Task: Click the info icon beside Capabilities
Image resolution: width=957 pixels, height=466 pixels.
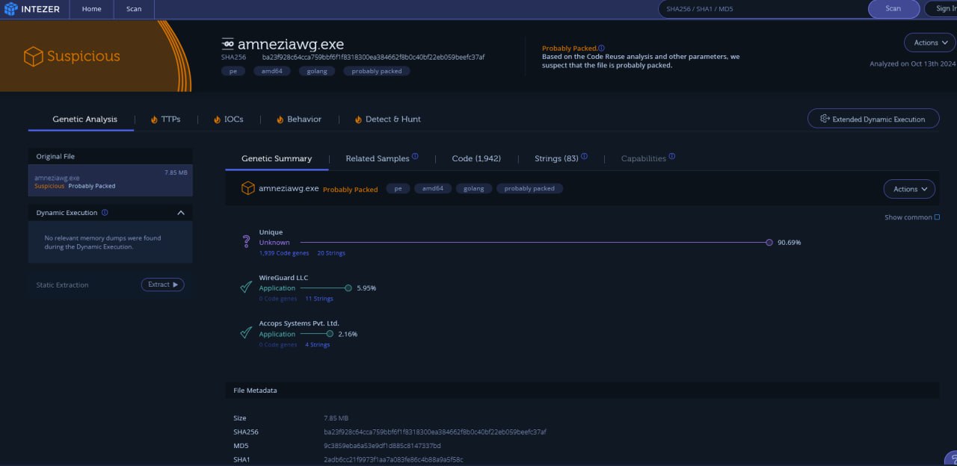Action: [x=671, y=157]
